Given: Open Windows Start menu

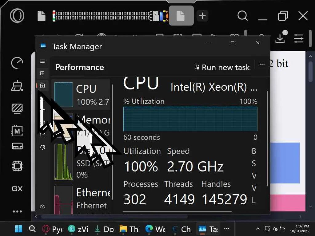Looking at the screenshot, I should [19, 229].
